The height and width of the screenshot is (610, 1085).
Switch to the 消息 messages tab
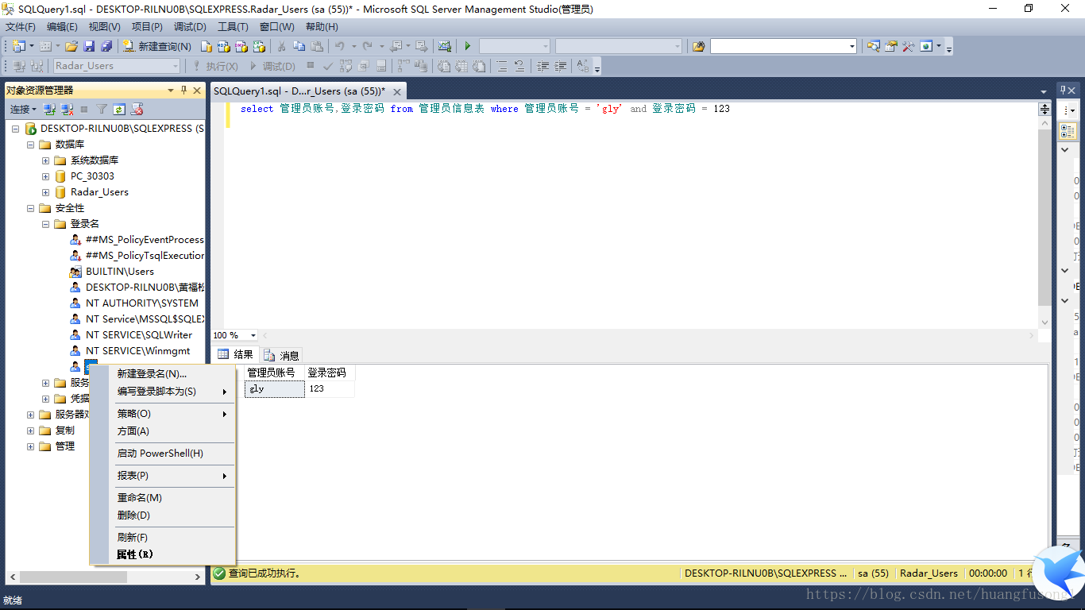(282, 355)
